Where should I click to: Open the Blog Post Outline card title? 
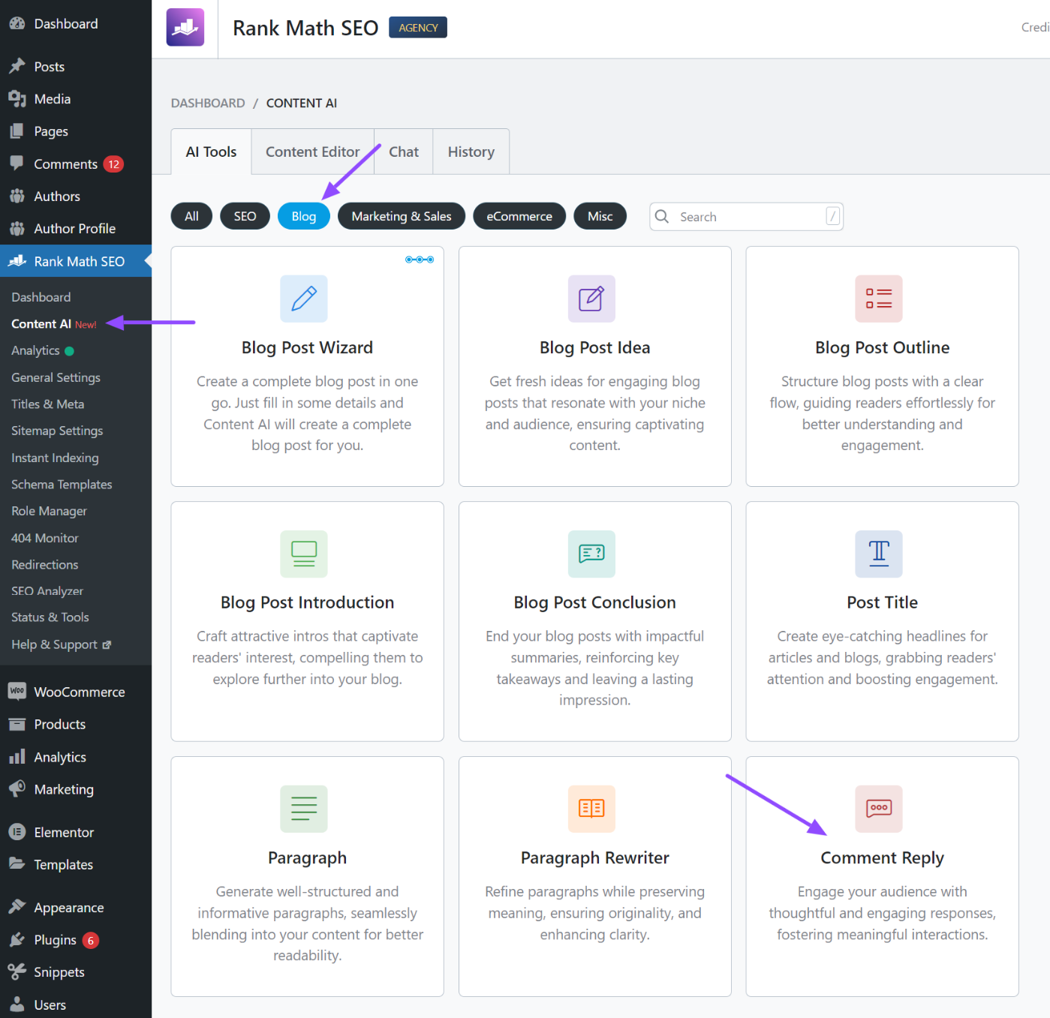click(x=882, y=347)
